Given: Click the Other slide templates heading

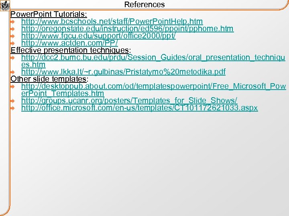Looking at the screenshot, I should 49,79.
